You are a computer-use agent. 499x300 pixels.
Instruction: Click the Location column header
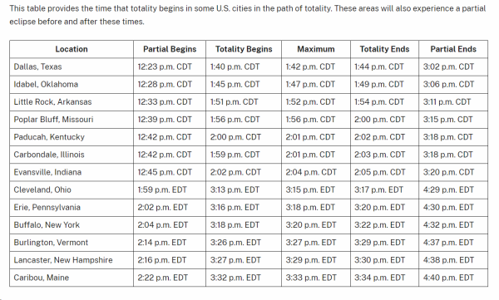coord(72,49)
